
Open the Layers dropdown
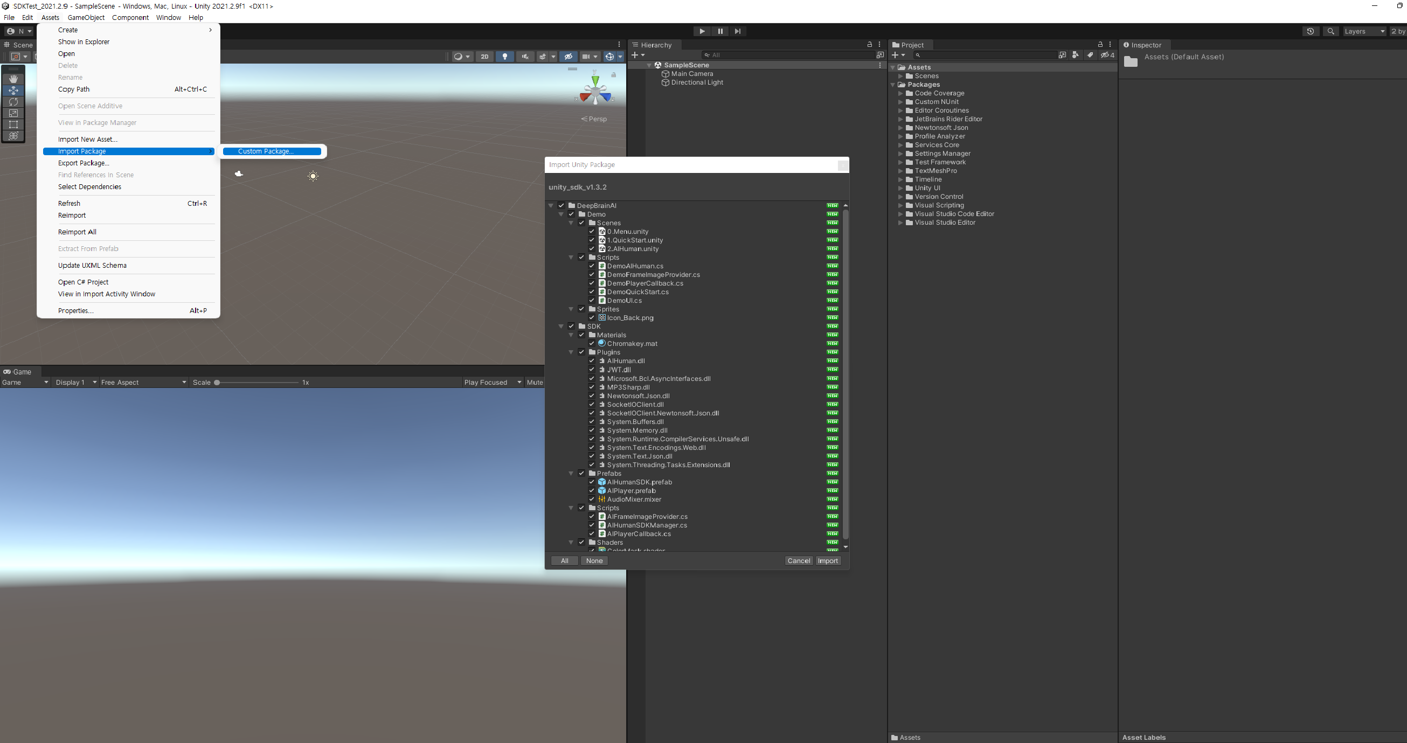(x=1364, y=31)
